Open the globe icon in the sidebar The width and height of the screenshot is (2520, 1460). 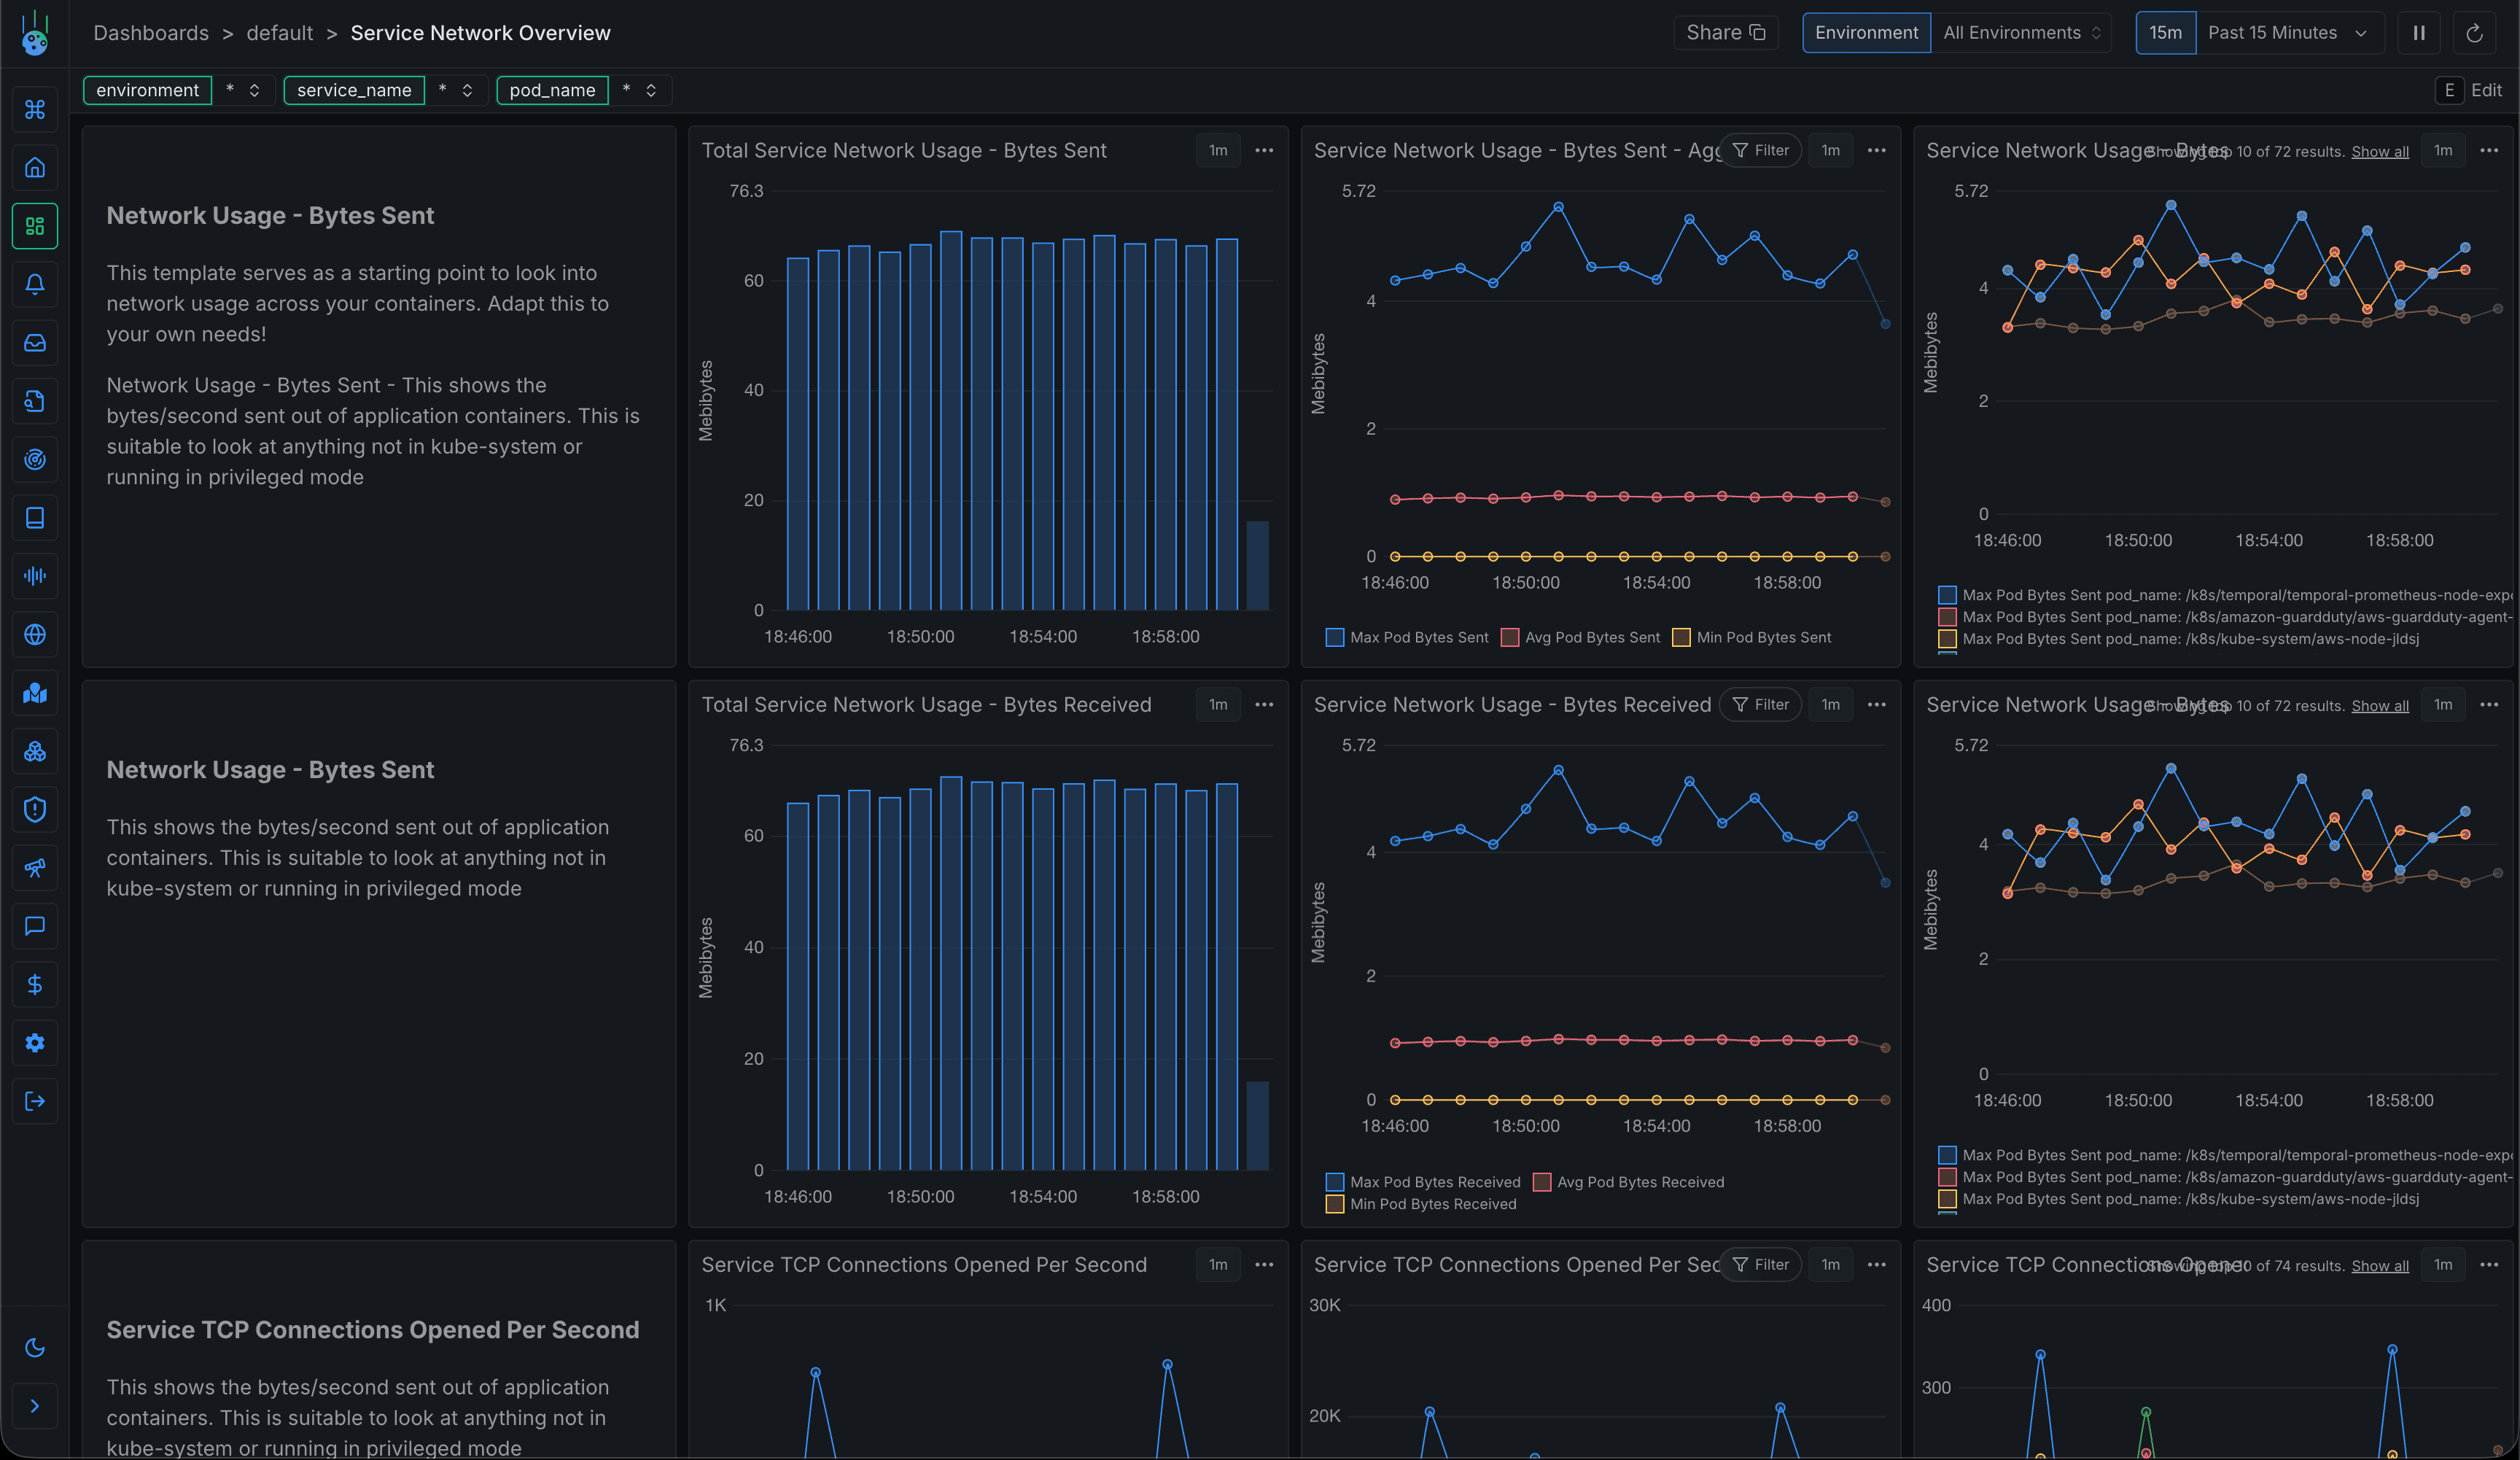pyautogui.click(x=35, y=634)
